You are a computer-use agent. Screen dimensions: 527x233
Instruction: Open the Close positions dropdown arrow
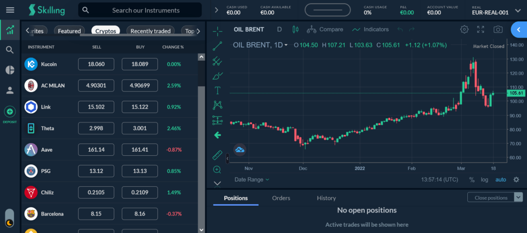tap(519, 198)
